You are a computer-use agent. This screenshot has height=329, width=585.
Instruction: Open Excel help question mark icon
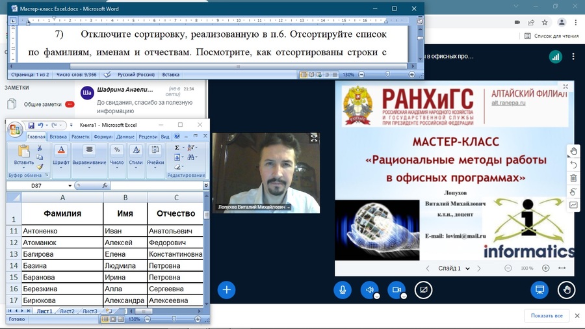177,137
